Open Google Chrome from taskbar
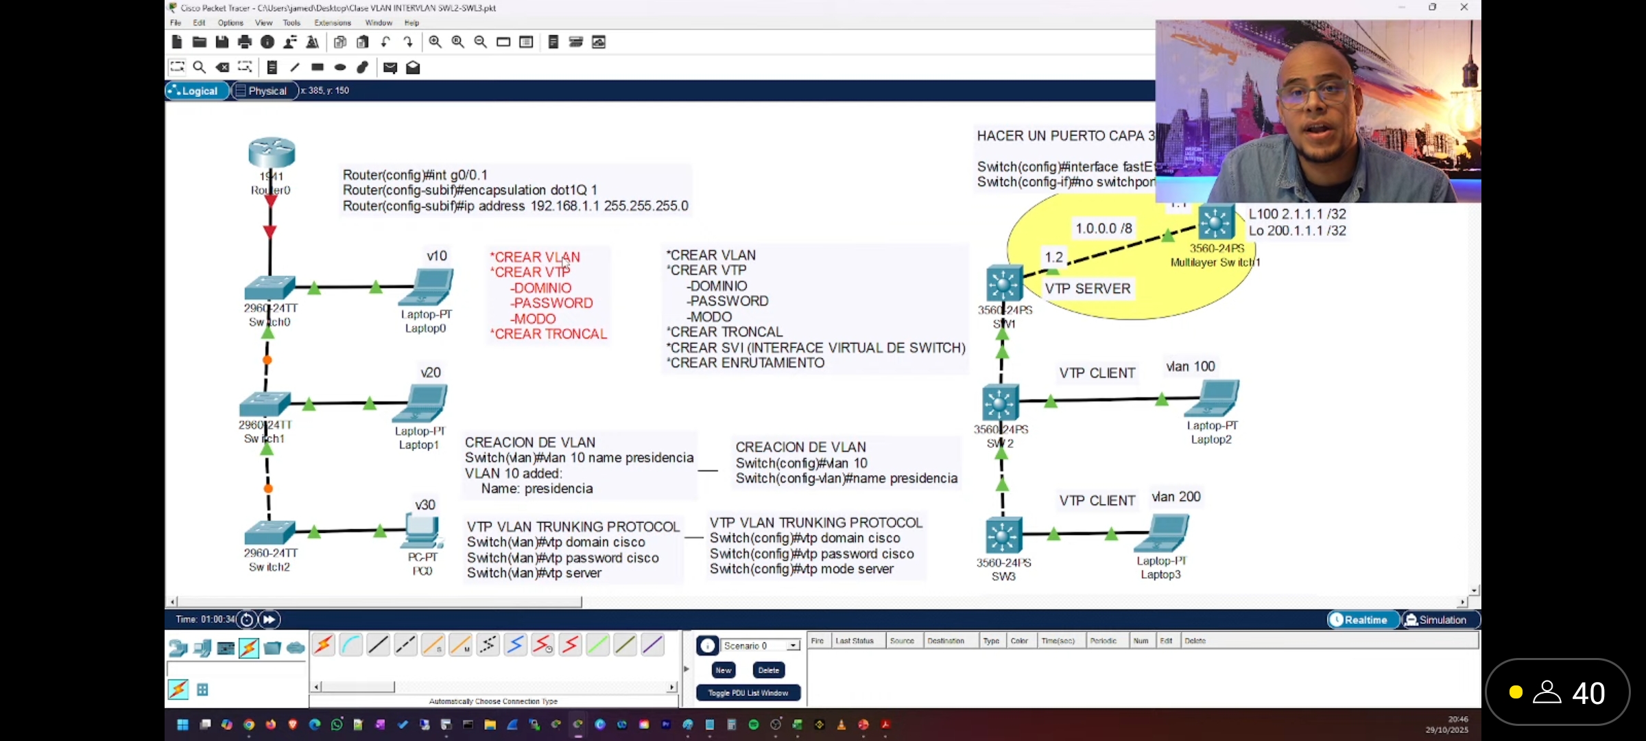This screenshot has height=741, width=1646. coord(249,725)
